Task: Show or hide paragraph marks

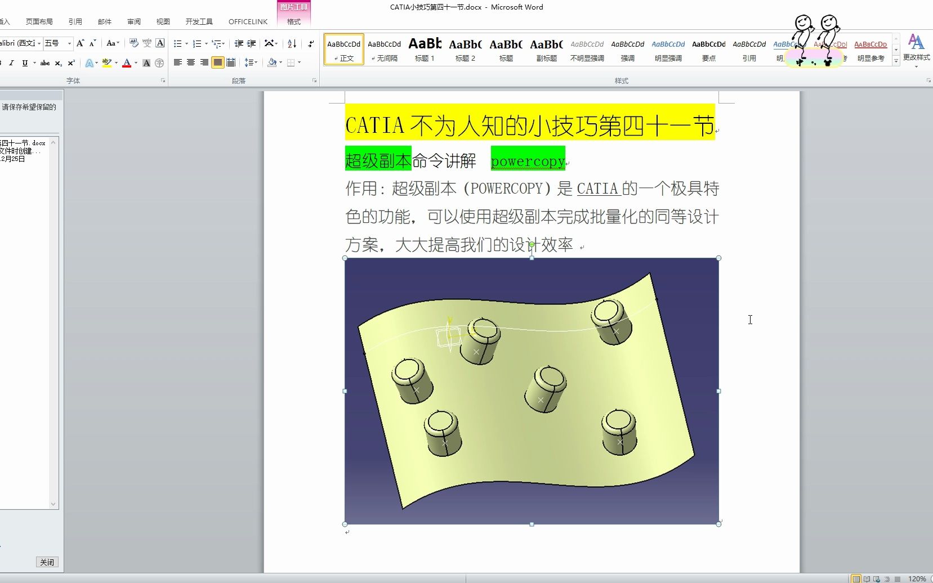Action: (311, 43)
